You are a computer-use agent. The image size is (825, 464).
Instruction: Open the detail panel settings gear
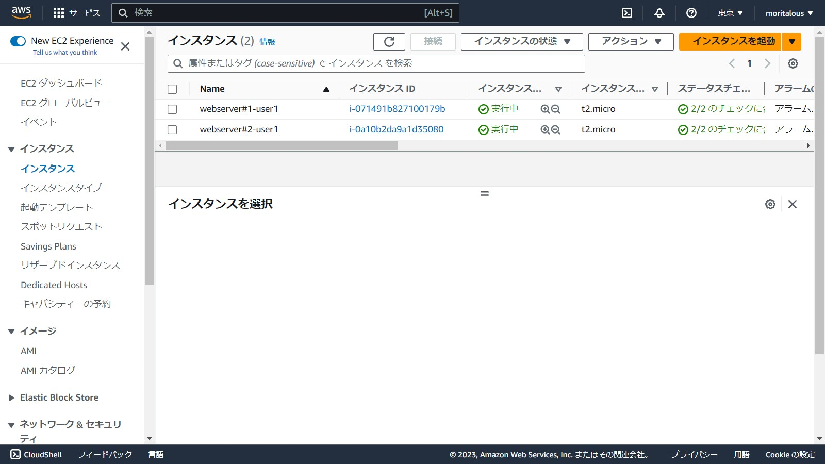coord(770,204)
